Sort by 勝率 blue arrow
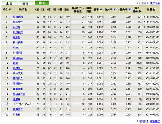Image resolution: width=162 pixels, height=124 pixels. point(101,10)
